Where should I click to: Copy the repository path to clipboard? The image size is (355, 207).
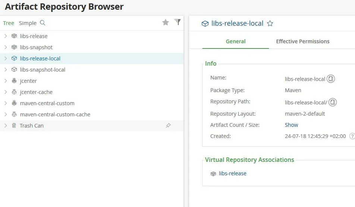[333, 102]
